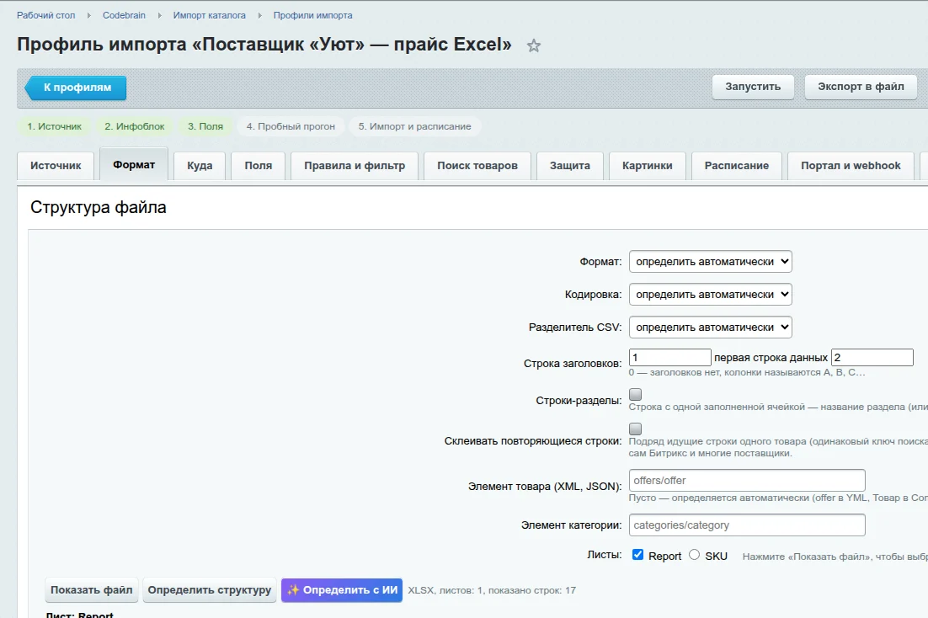Select the Картинки tab

[647, 166]
